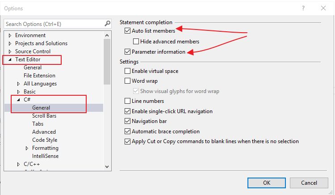The width and height of the screenshot is (335, 195).
Task: Toggle Auto list members checkbox
Action: pos(128,31)
